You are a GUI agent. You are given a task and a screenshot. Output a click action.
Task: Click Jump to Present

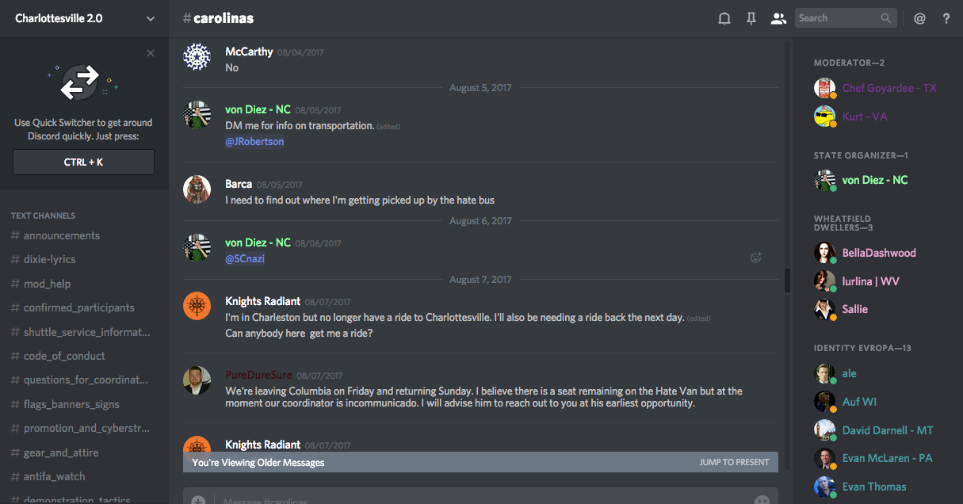point(734,462)
